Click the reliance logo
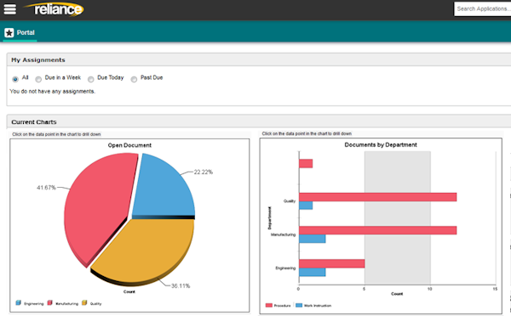This screenshot has height=316, width=511. pyautogui.click(x=55, y=9)
